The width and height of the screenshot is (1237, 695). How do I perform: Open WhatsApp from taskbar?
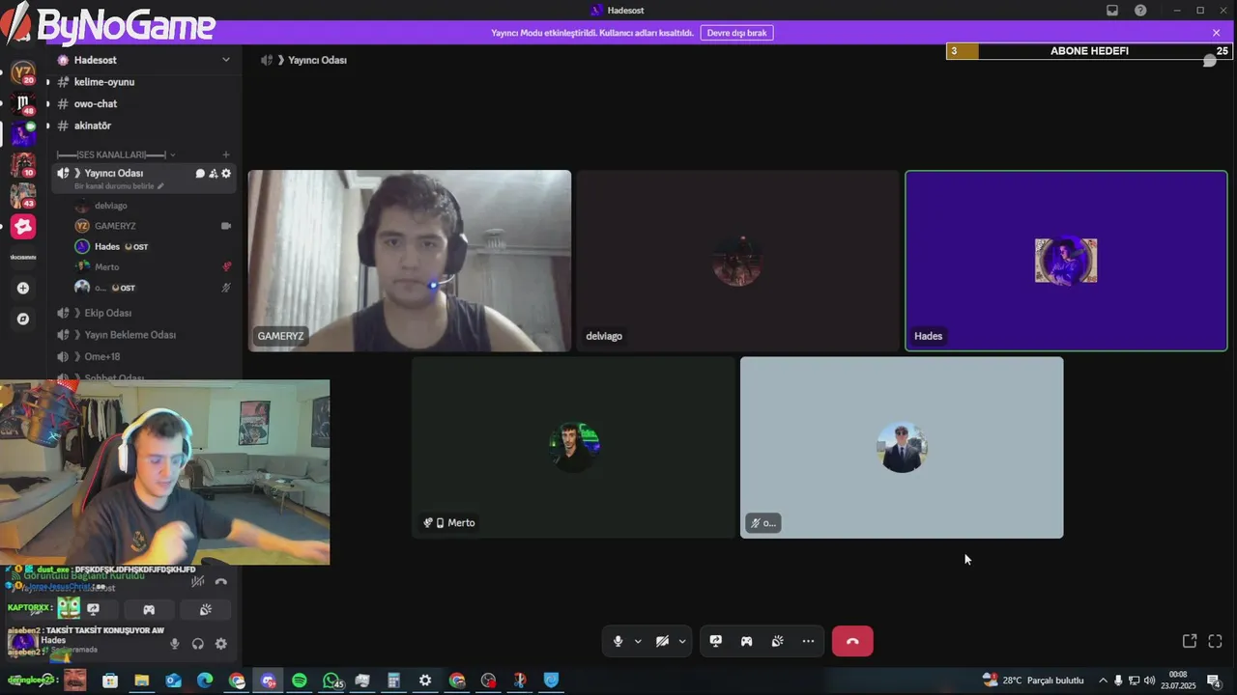331,681
